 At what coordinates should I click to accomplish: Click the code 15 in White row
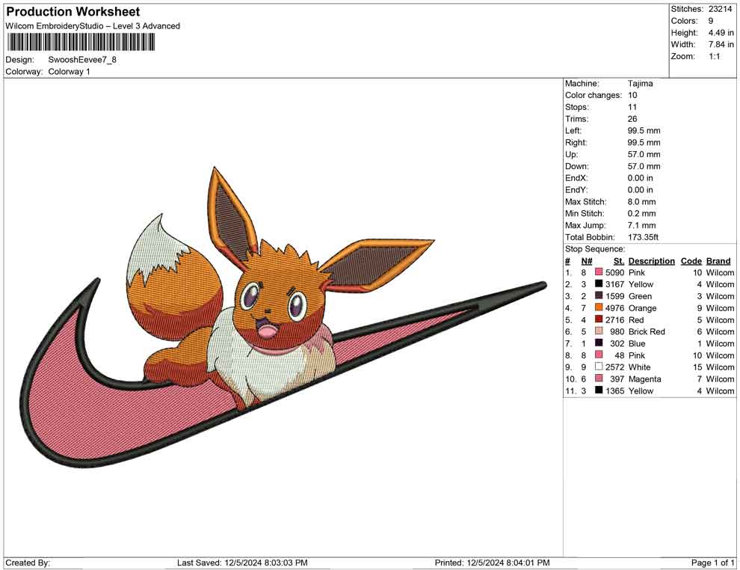coord(697,367)
